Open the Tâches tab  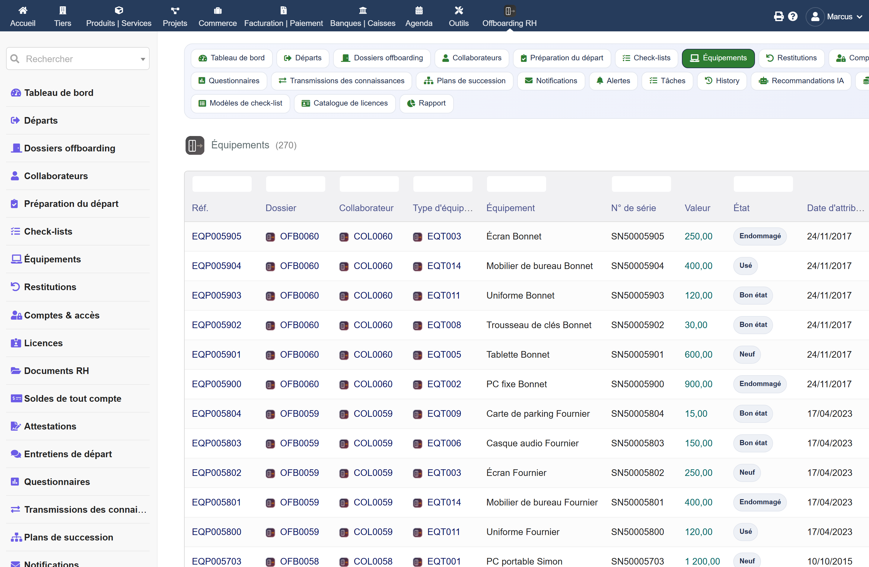(x=667, y=81)
